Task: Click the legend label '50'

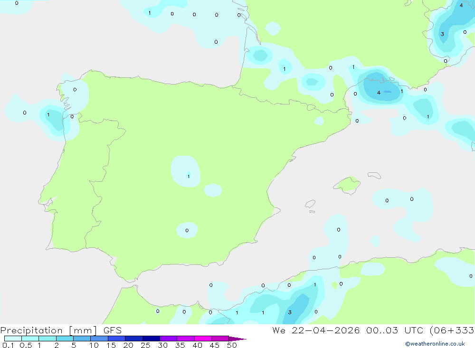Action: (232, 345)
